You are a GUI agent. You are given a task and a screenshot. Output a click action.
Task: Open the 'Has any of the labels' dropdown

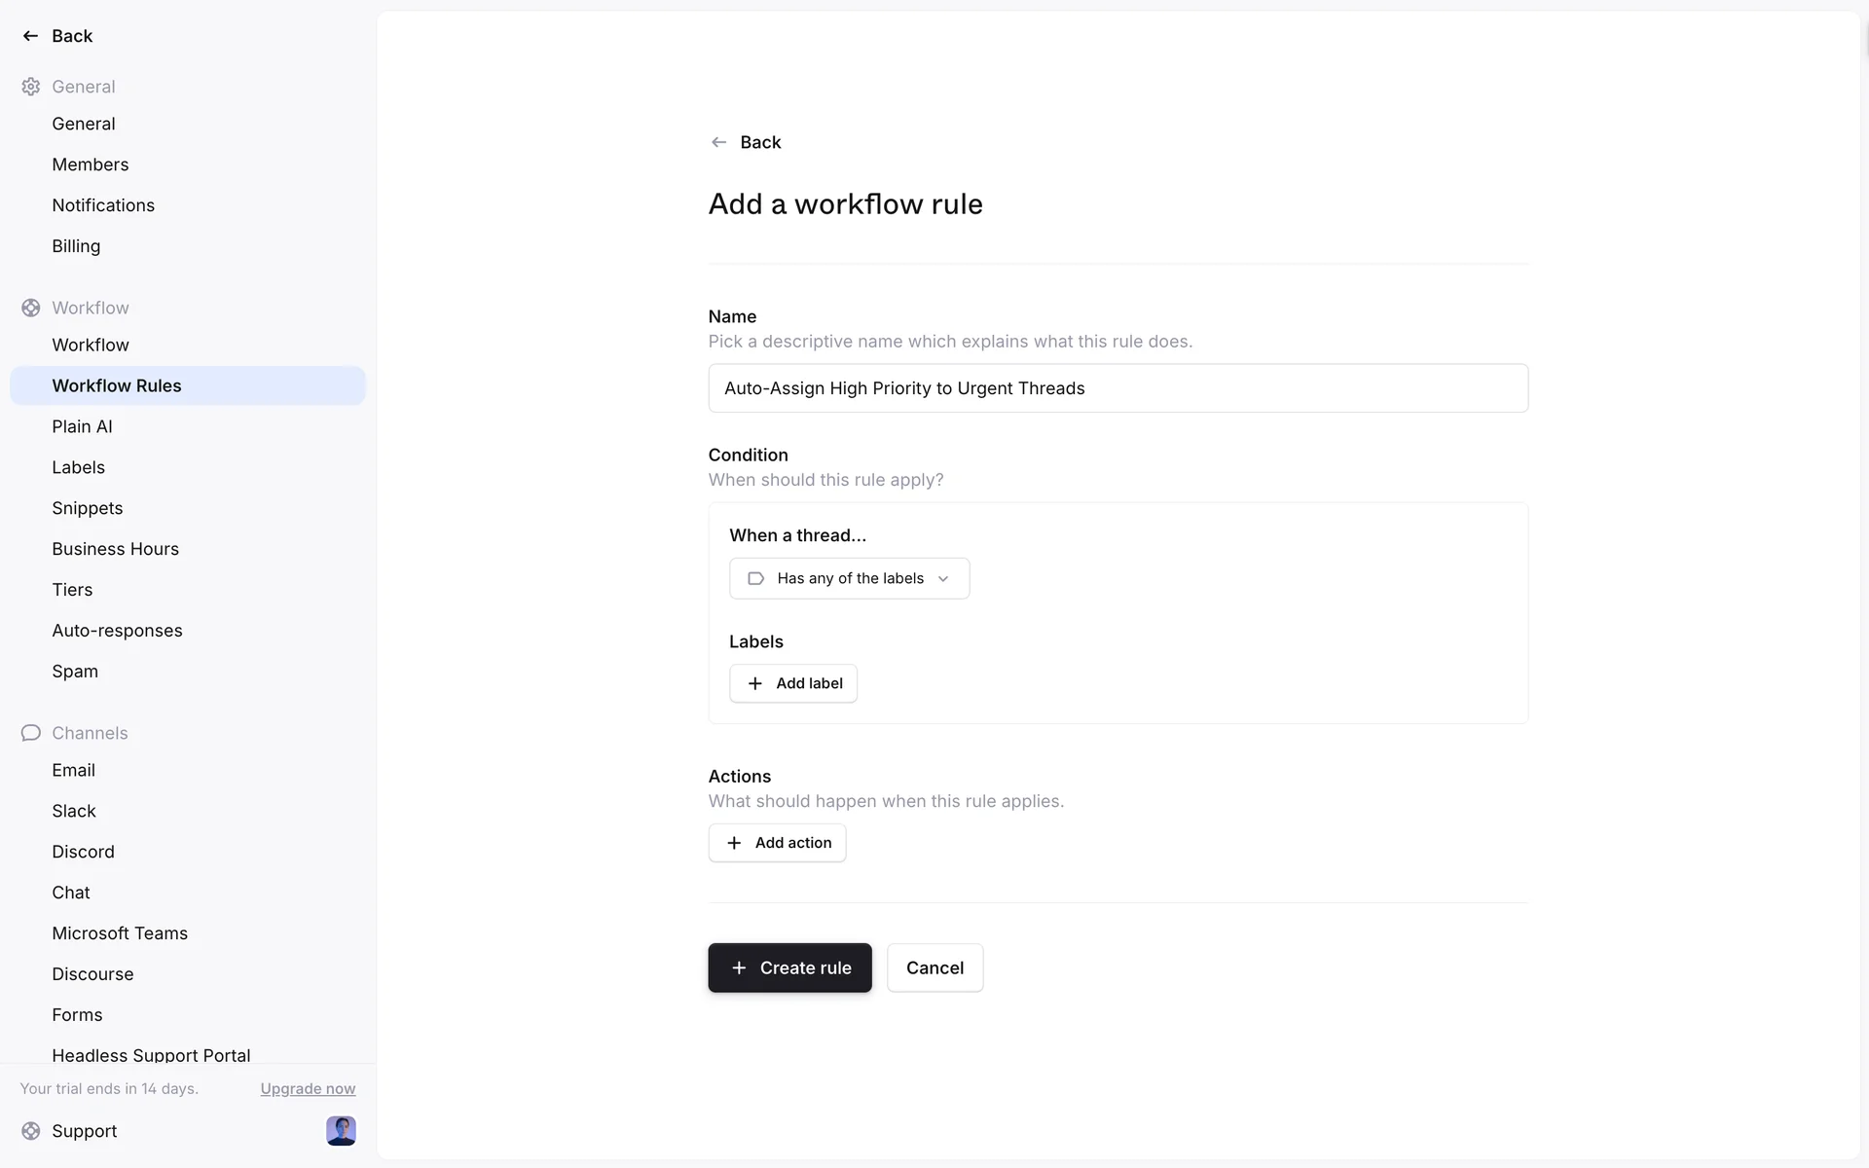(849, 578)
